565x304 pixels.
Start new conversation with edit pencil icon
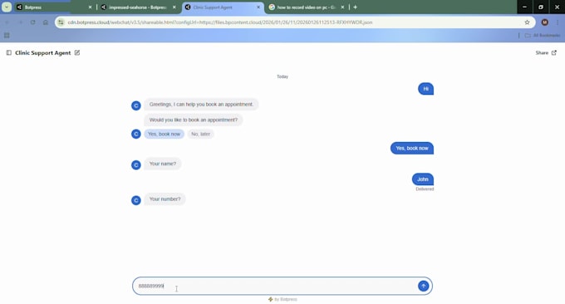77,52
